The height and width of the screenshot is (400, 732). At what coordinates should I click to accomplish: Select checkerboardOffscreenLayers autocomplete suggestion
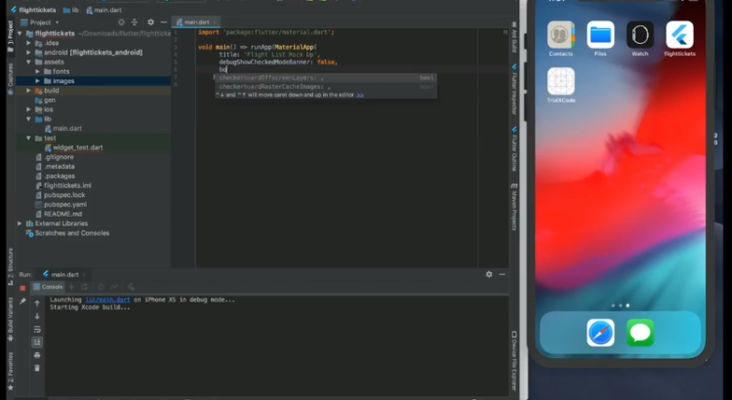[x=268, y=77]
